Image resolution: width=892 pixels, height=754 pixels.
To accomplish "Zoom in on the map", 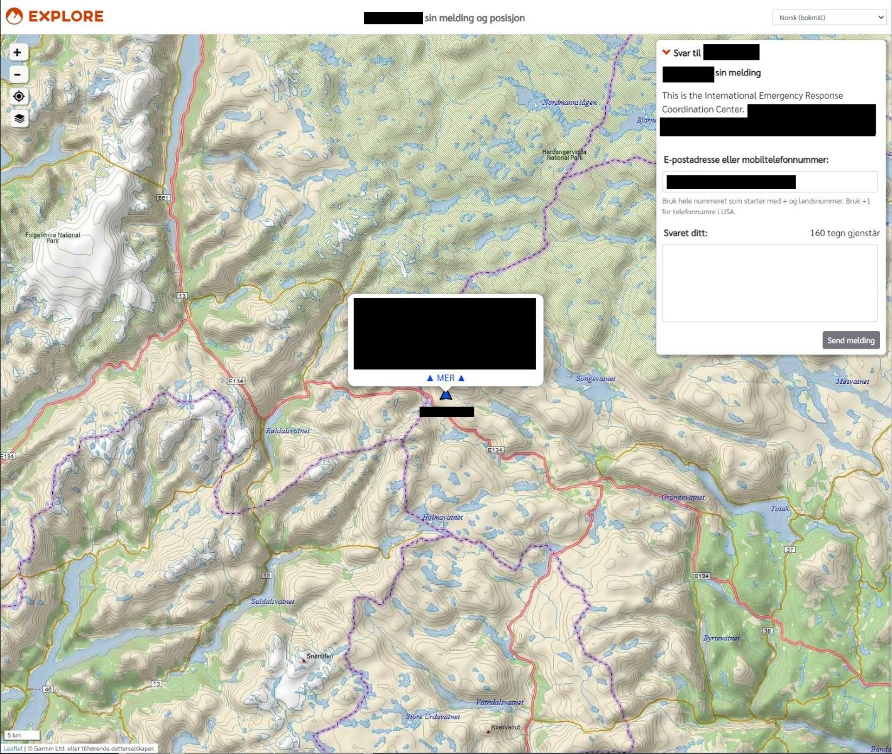I will coord(18,53).
